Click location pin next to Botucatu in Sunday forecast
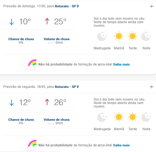The height and width of the screenshot is (152, 156). pyautogui.click(x=78, y=6)
